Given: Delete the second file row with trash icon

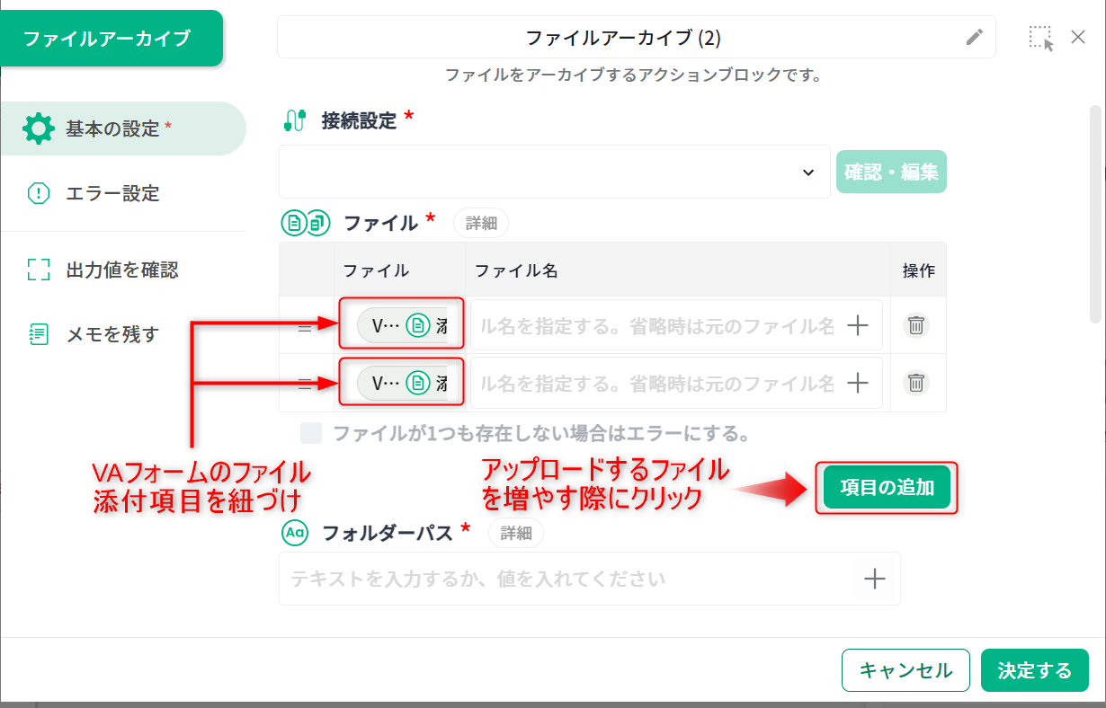Looking at the screenshot, I should pyautogui.click(x=915, y=383).
